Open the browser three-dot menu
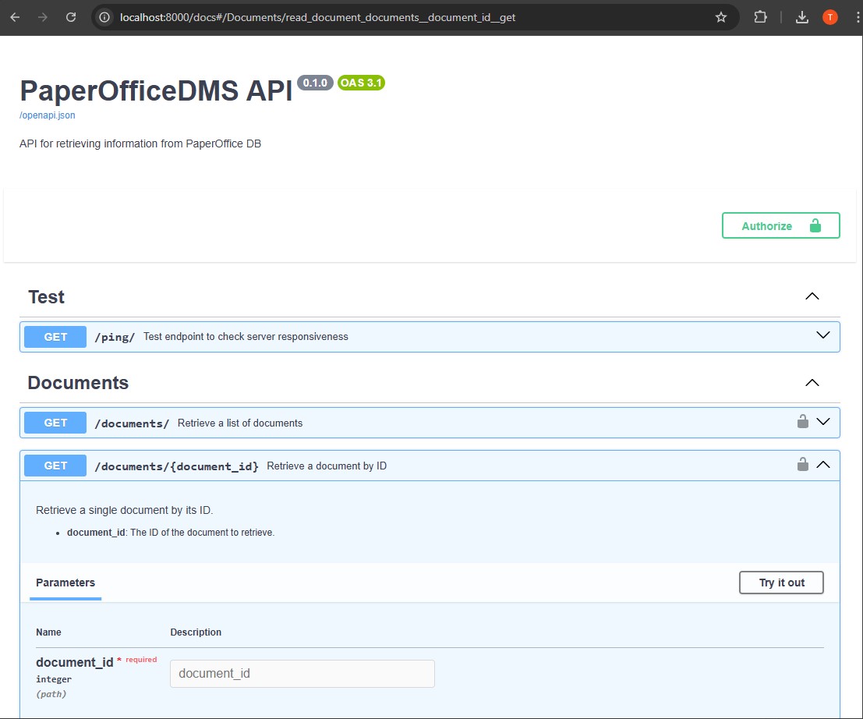The height and width of the screenshot is (719, 863). point(858,17)
